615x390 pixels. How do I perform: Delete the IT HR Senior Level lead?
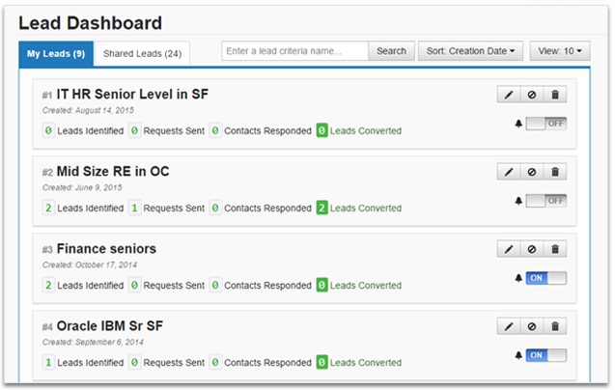click(x=555, y=95)
